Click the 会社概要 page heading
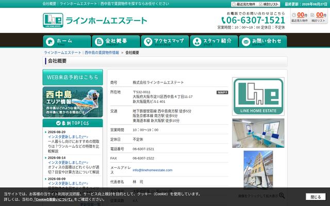Viewport: 330px width, 206px height. pos(57,61)
